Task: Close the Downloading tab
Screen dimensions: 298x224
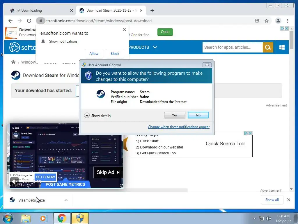Action: [72, 10]
